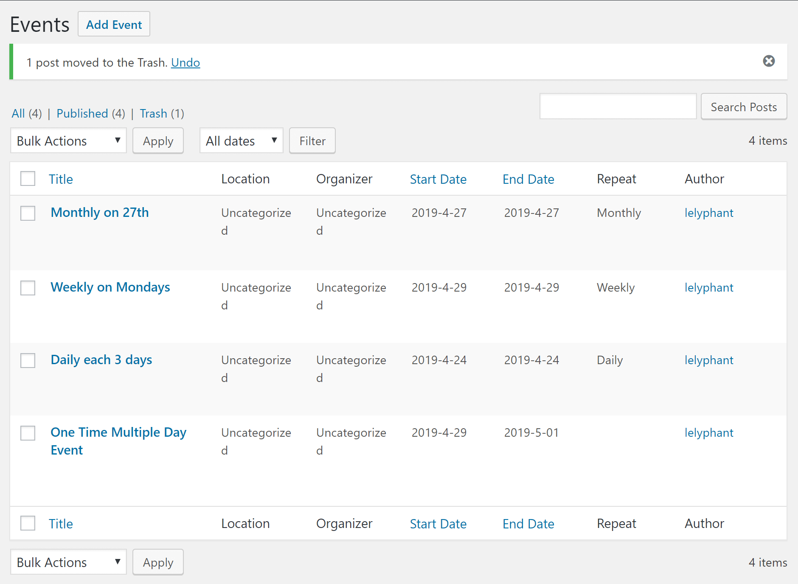
Task: Click Undo link in trash notice
Action: point(185,63)
